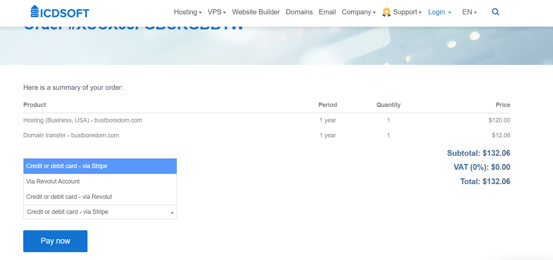Click the Hosting (Business, USA) product row
This screenshot has height=260, width=553.
click(x=267, y=120)
